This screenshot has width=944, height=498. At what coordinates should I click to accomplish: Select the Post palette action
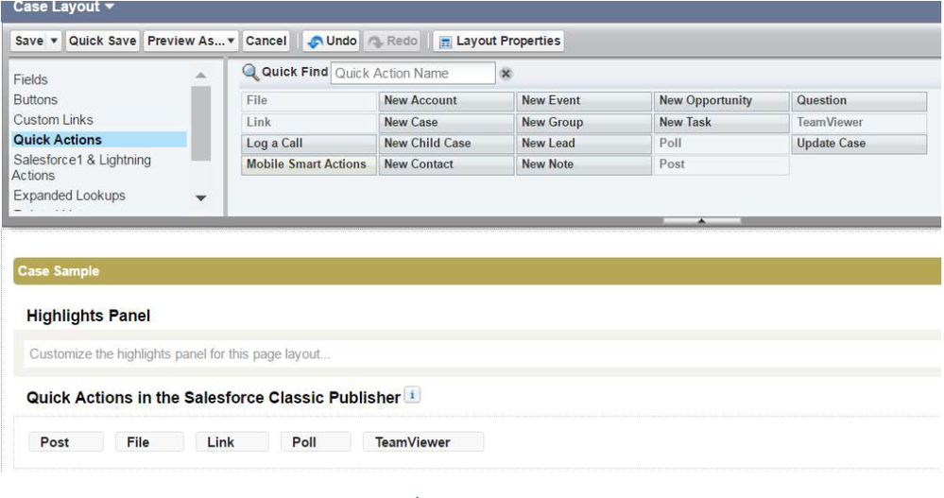(x=721, y=164)
